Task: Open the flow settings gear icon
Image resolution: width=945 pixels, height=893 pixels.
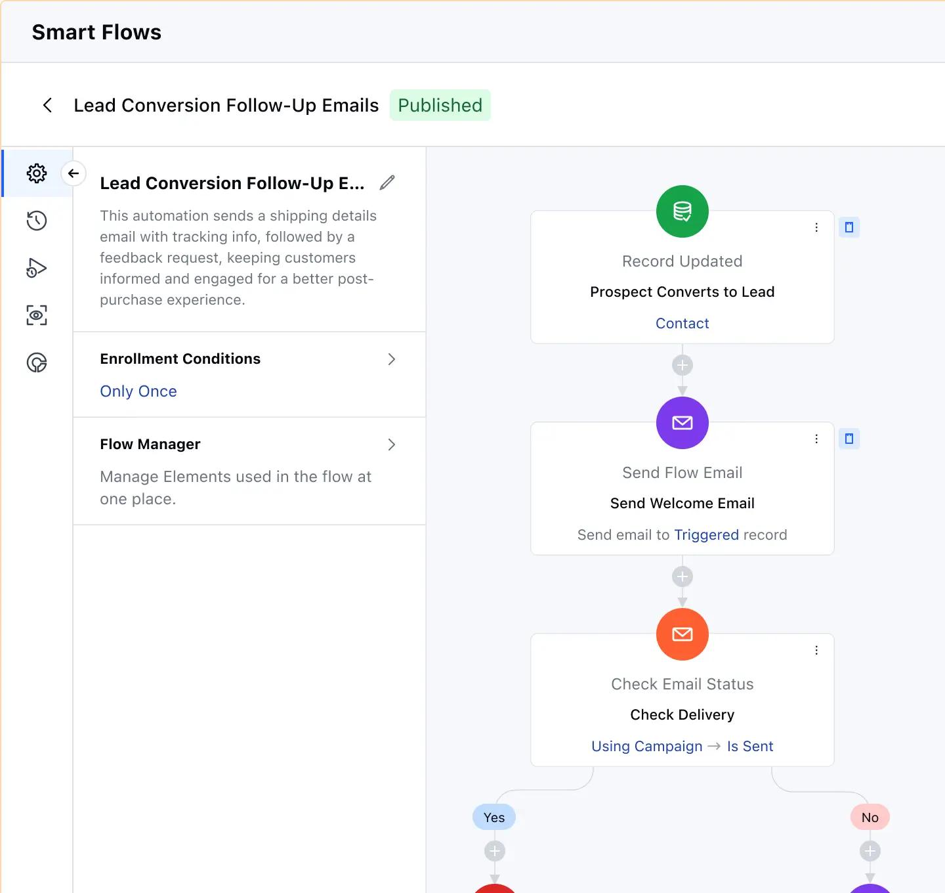Action: coord(37,173)
